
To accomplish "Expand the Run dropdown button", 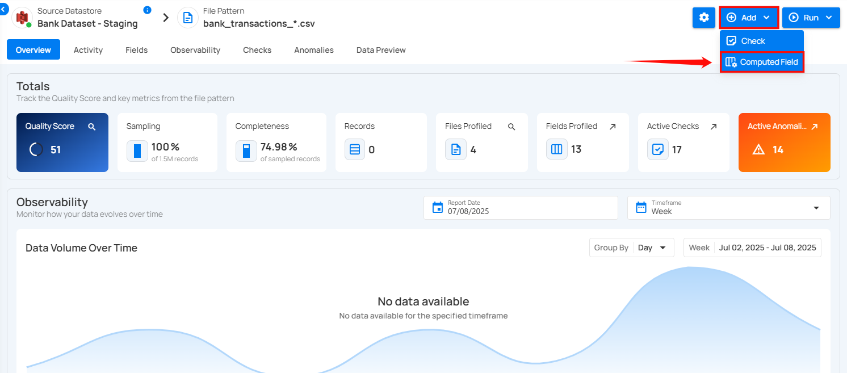I will pos(810,18).
